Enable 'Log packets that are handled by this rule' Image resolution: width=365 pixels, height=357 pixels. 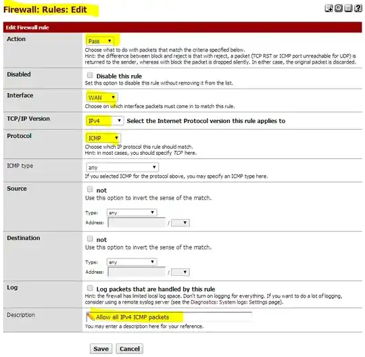click(x=90, y=288)
